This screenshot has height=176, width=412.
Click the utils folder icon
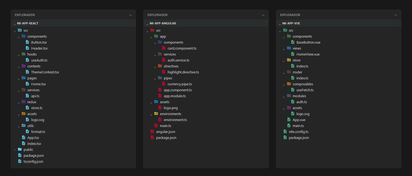tap(24, 126)
